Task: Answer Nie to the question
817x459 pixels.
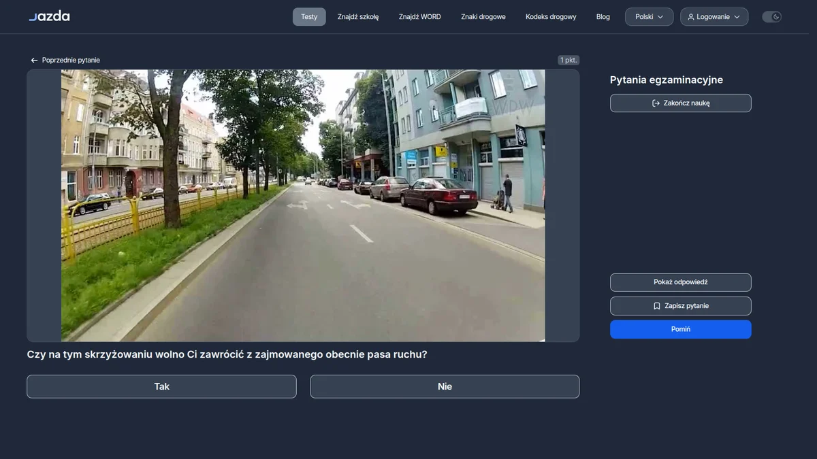Action: (445, 386)
